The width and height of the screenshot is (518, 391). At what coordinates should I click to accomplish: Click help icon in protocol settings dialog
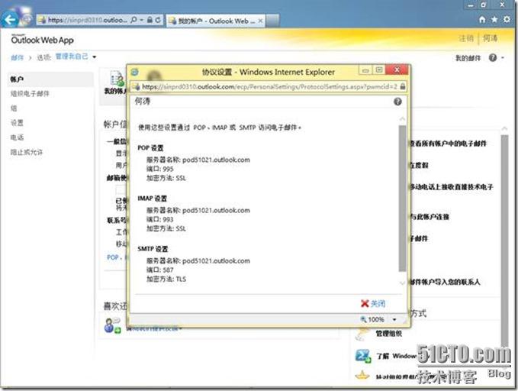tap(397, 102)
